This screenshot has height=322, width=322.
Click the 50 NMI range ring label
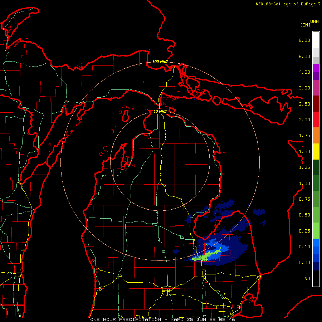tap(160, 111)
